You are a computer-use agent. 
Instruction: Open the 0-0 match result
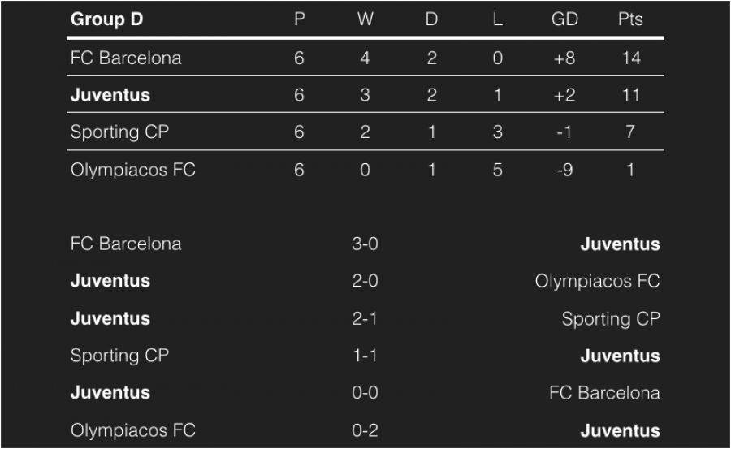click(x=365, y=393)
